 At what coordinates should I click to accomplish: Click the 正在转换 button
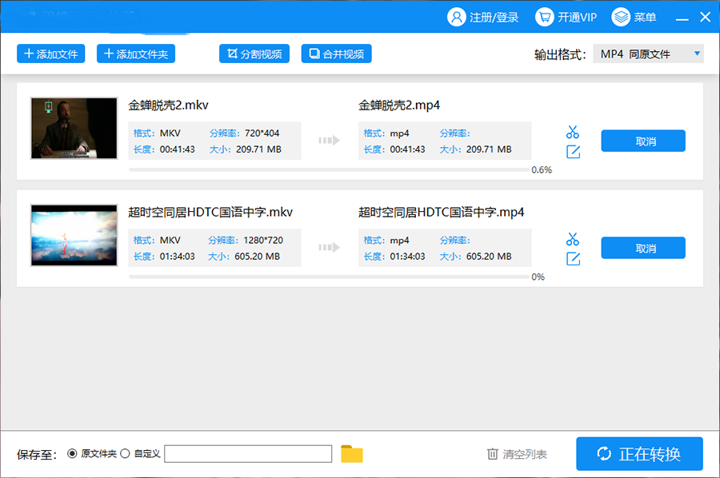pos(640,454)
